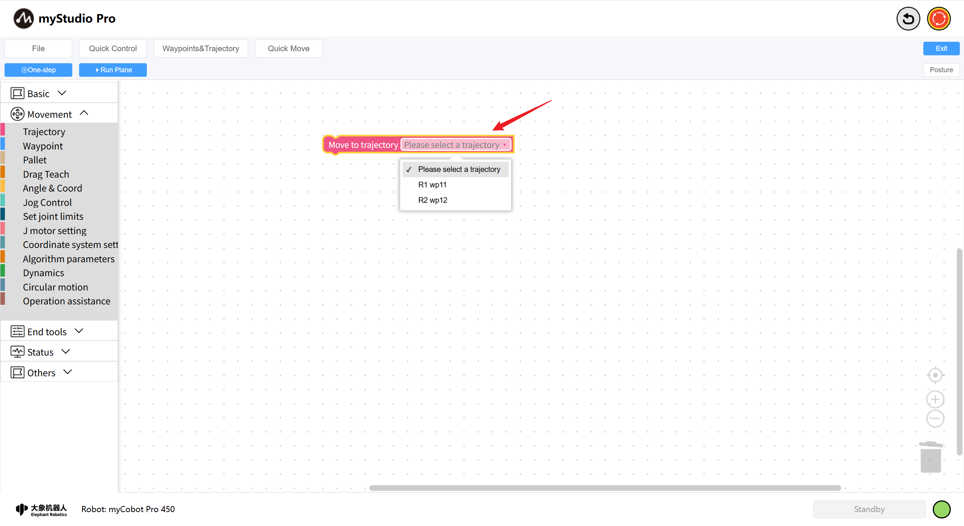Open the Waypoints&Trajectory menu
The image size is (964, 526).
(201, 49)
